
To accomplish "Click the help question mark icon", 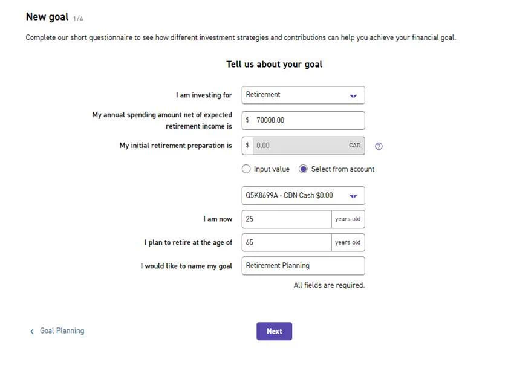I will pyautogui.click(x=379, y=146).
